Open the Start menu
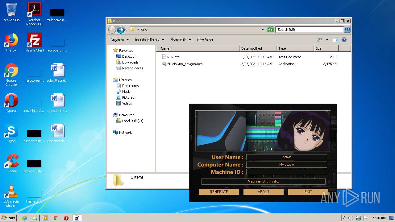Viewport: 395px width, 222px height. pos(9,218)
